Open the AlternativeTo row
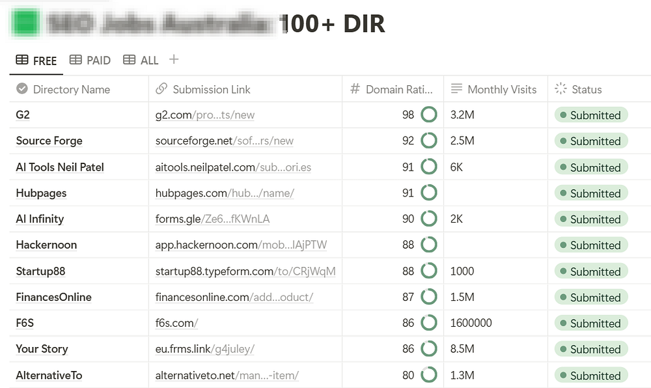 (49, 375)
